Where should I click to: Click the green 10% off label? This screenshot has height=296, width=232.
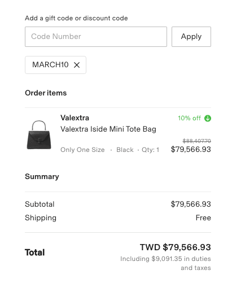(x=189, y=118)
